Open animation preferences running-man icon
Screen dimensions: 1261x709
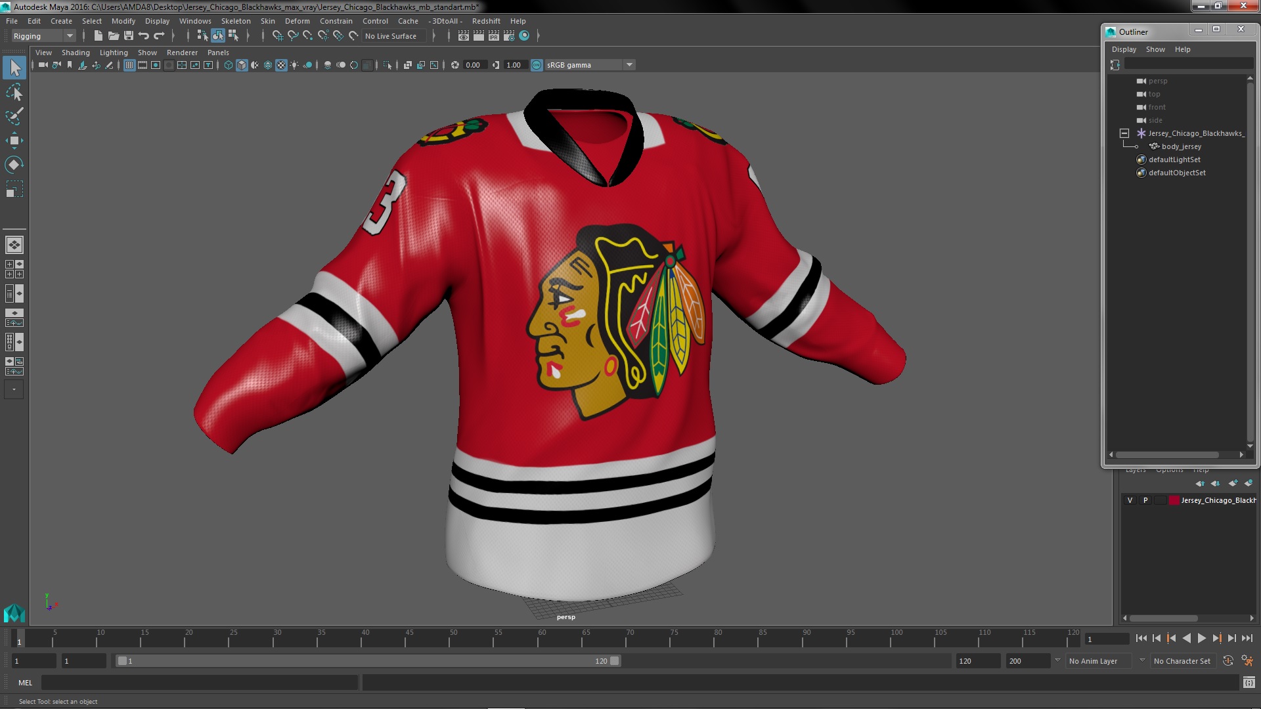(1247, 661)
